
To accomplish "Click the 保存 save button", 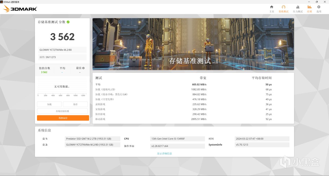I will 75,104.
